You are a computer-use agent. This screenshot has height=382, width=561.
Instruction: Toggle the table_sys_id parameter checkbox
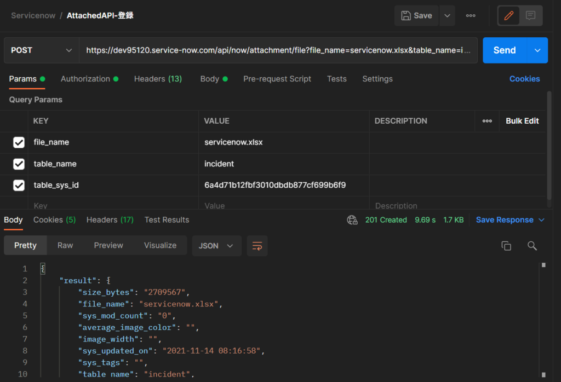(x=19, y=185)
